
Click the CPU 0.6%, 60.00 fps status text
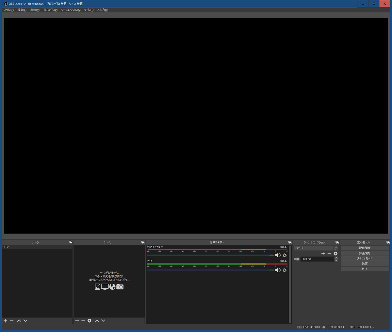(x=362, y=327)
